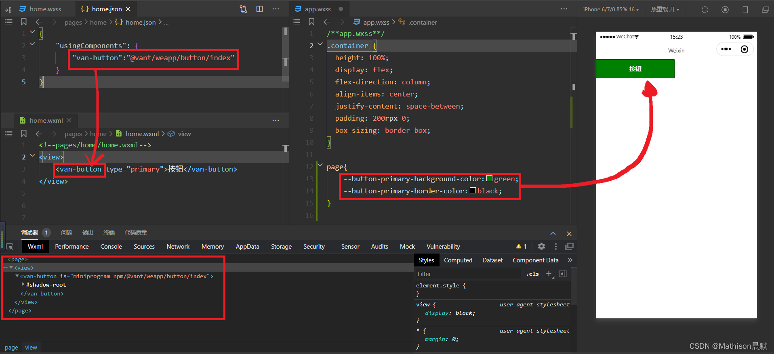The image size is (774, 354).
Task: Open the hot reload dropdown
Action: pos(665,9)
